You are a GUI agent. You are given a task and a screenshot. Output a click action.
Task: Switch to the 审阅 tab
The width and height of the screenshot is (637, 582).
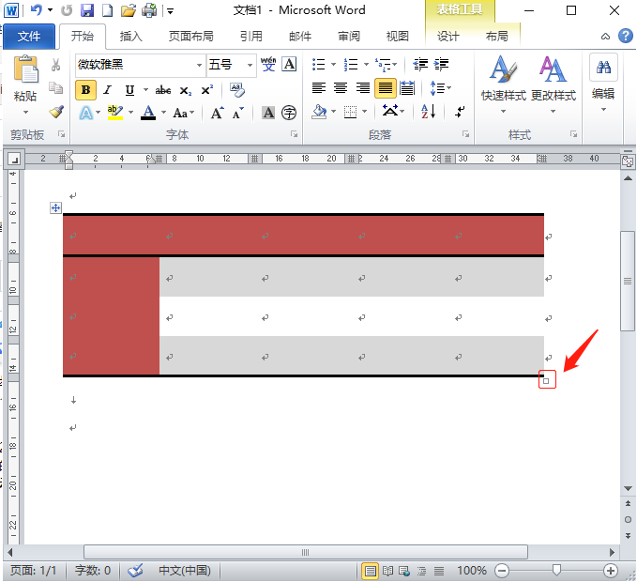click(x=349, y=37)
